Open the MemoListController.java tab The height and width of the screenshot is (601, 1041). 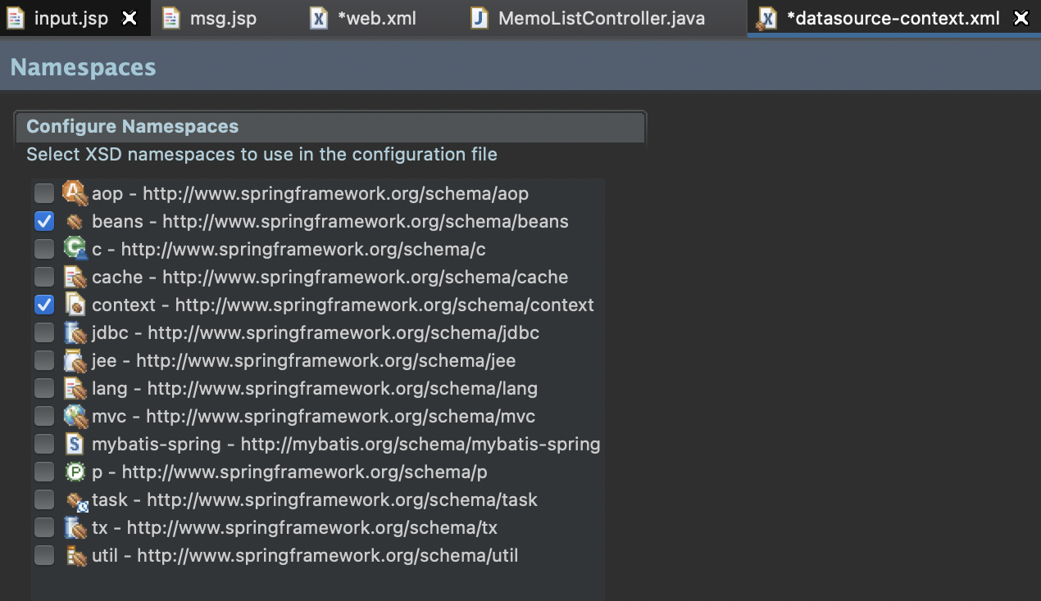coord(601,18)
